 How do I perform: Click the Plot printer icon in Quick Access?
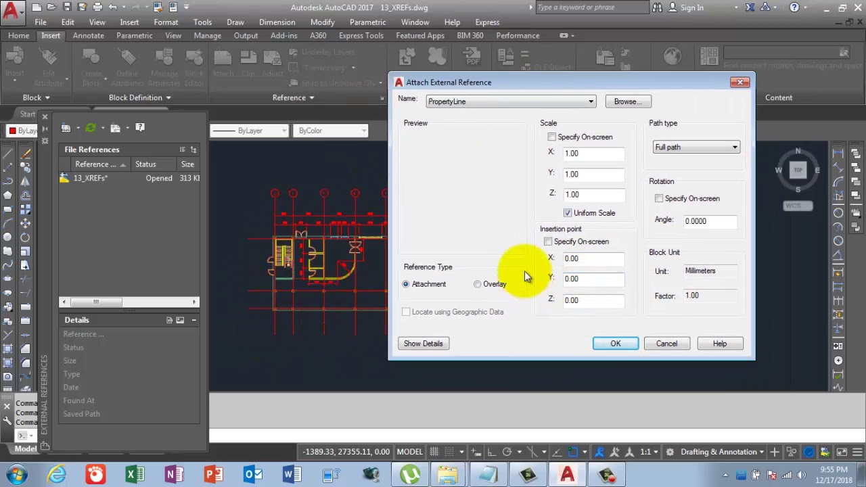[x=97, y=7]
